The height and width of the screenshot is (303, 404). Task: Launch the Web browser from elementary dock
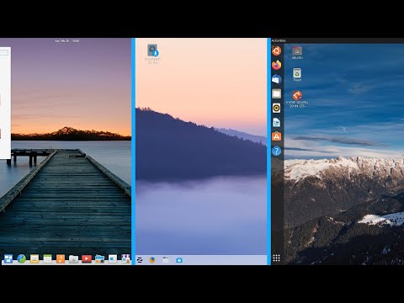click(22, 258)
